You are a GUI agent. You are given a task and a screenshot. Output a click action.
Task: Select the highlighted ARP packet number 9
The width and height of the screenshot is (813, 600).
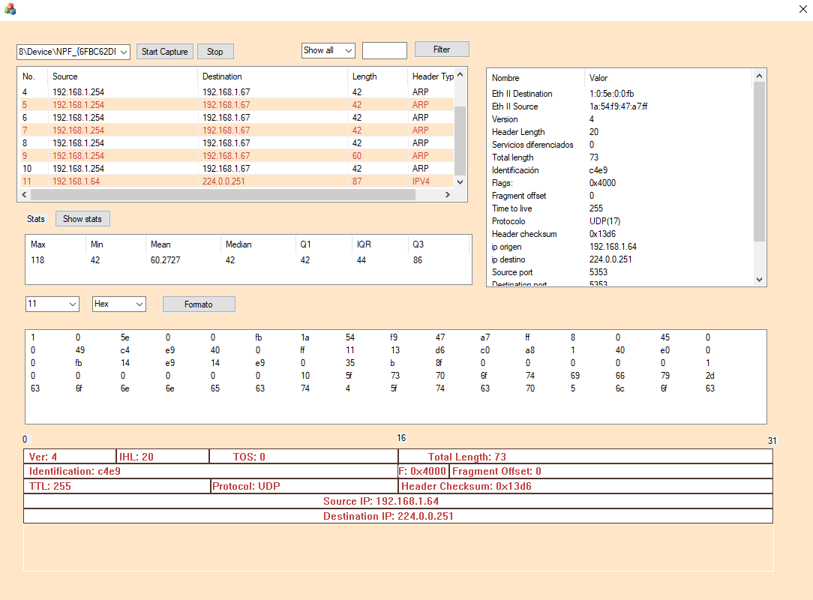pos(150,155)
